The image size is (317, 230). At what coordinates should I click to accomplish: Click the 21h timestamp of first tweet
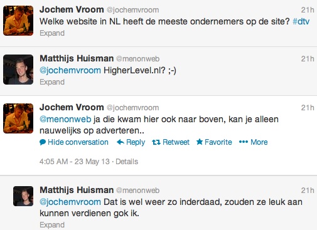308,10
